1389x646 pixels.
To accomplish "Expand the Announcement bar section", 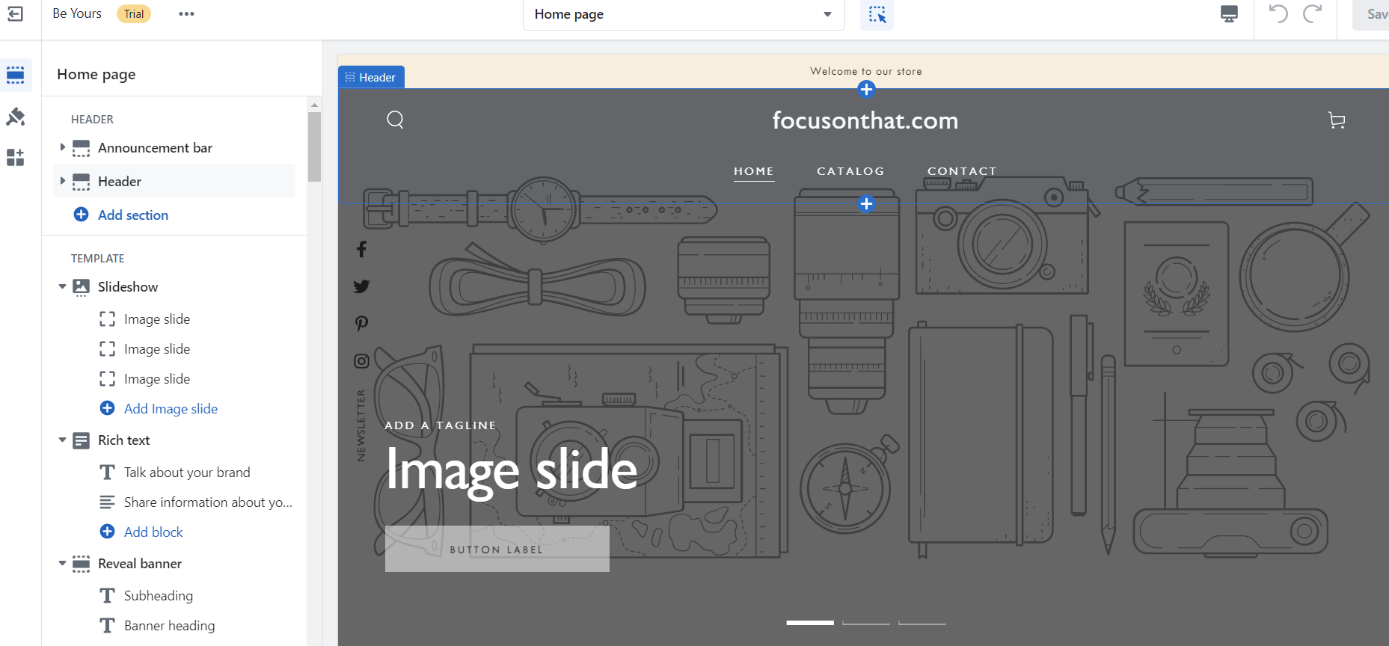I will [62, 147].
